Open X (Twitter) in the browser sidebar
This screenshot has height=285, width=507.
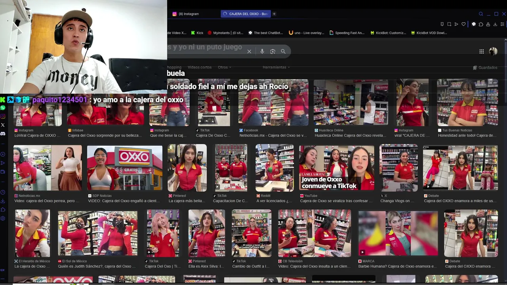pos(3,125)
